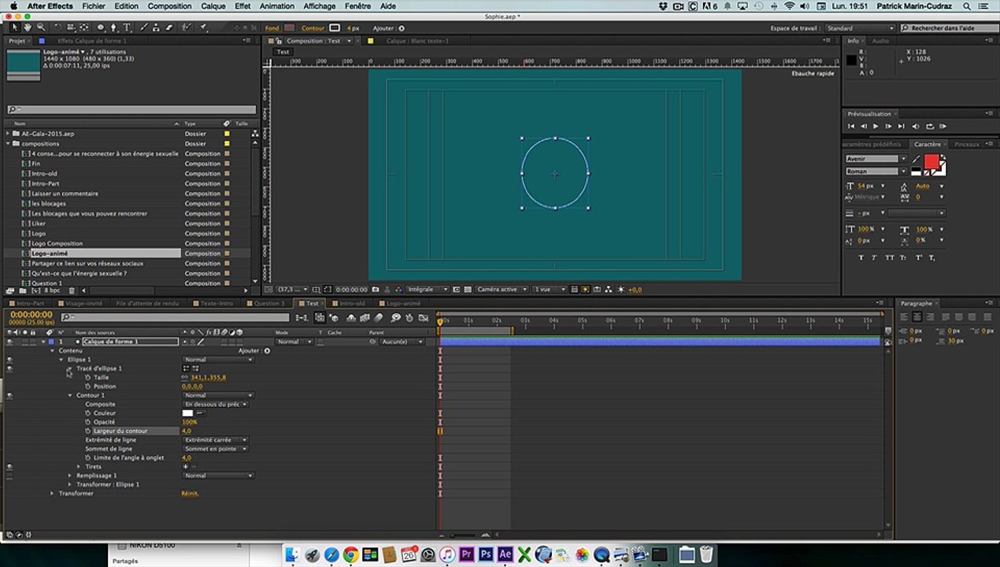Select the Eraser tool
This screenshot has height=567, width=1000.
click(x=169, y=28)
